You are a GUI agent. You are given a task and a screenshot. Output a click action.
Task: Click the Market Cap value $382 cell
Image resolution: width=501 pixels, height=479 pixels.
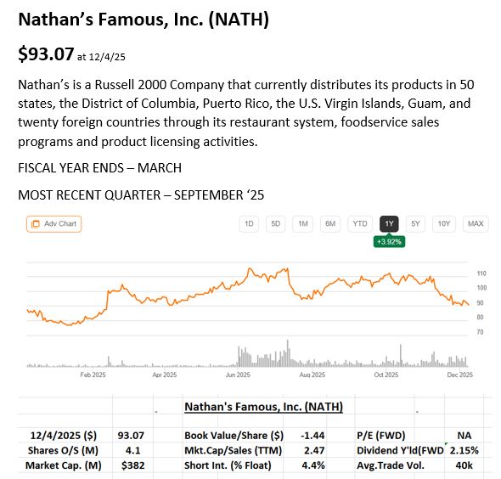[133, 465]
